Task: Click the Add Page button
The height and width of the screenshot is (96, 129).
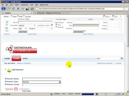Action: click(23, 31)
